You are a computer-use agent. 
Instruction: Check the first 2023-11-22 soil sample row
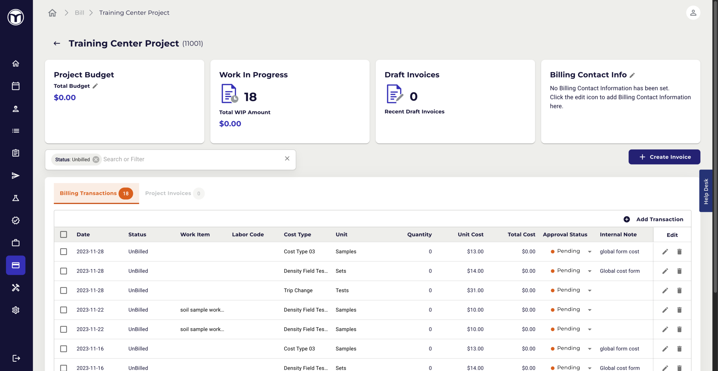coord(64,310)
